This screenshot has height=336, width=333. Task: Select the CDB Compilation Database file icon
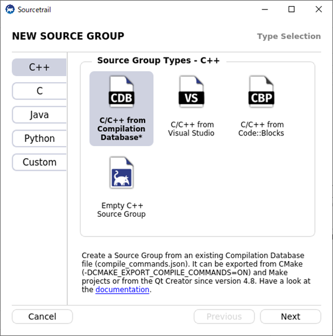pyautogui.click(x=122, y=92)
